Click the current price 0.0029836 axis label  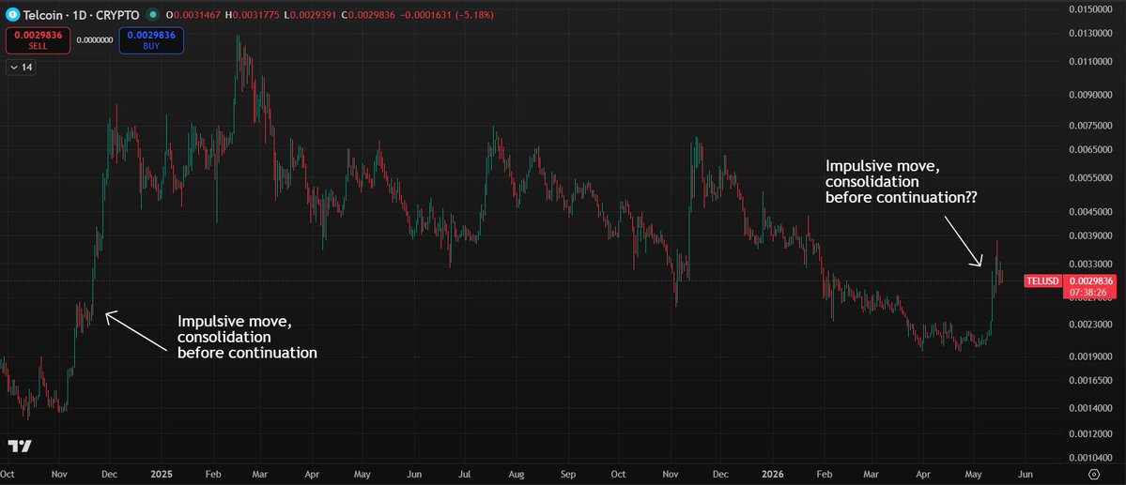click(x=1090, y=280)
